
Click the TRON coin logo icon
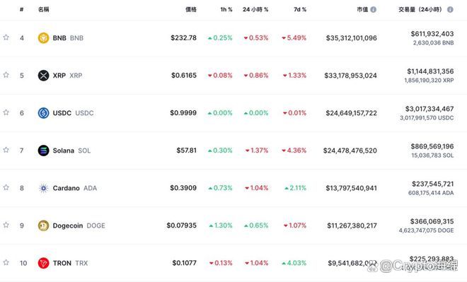[43, 263]
